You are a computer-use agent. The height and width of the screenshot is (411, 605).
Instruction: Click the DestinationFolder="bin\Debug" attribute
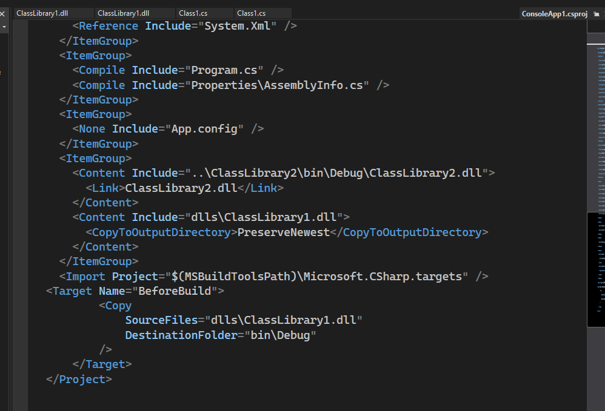[x=221, y=335]
